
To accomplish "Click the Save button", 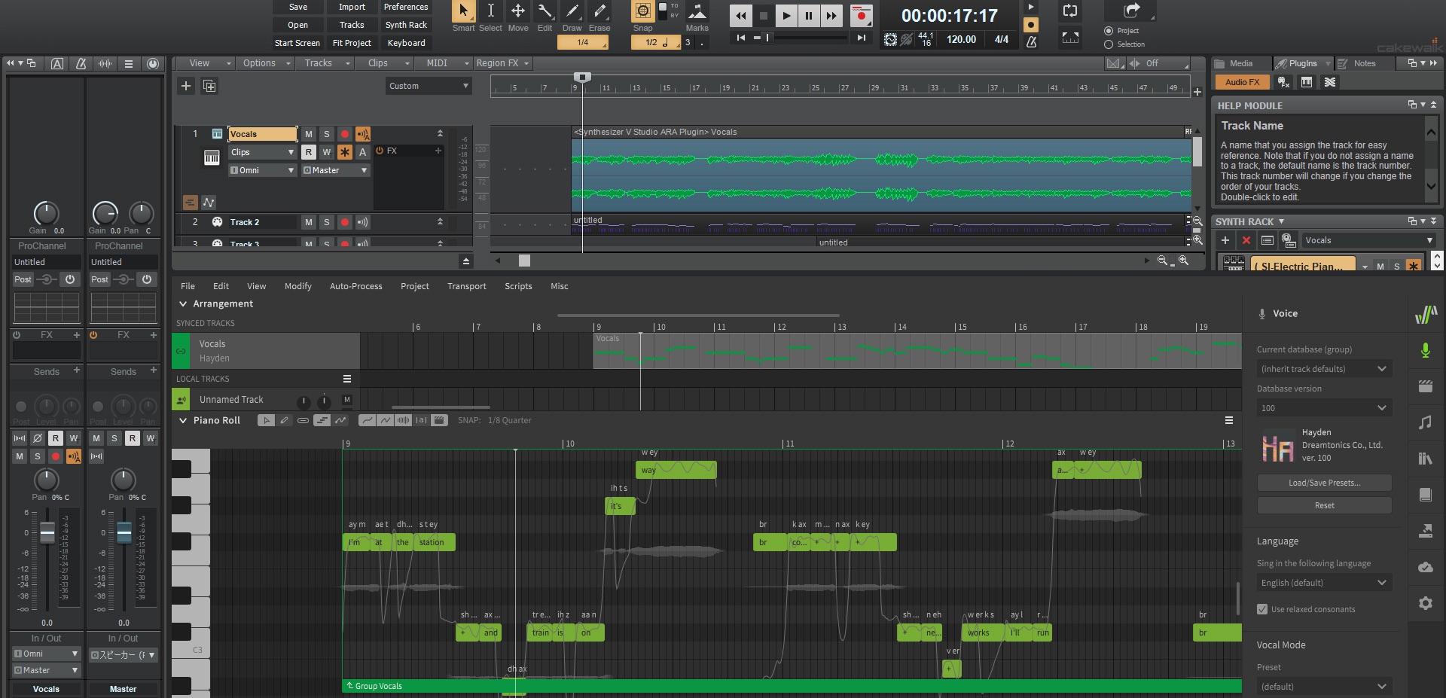I will click(x=298, y=7).
